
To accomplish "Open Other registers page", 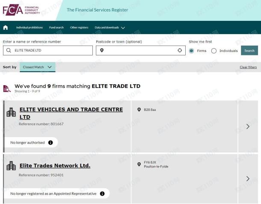I will coord(79,28).
